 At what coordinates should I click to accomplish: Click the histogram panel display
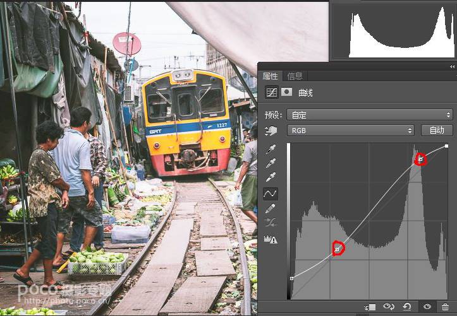pyautogui.click(x=393, y=30)
